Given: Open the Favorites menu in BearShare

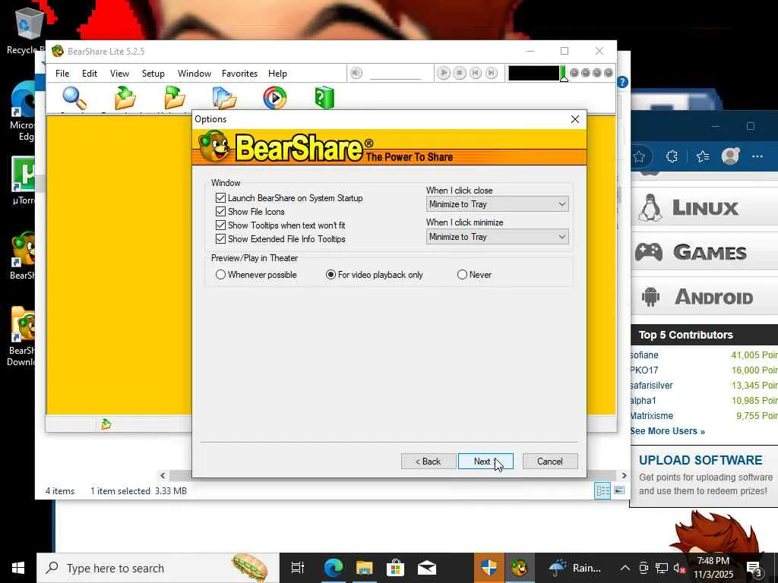Looking at the screenshot, I should coord(239,74).
